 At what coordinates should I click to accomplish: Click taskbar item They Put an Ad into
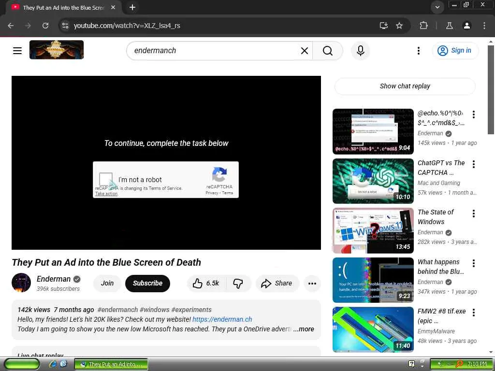point(111,364)
